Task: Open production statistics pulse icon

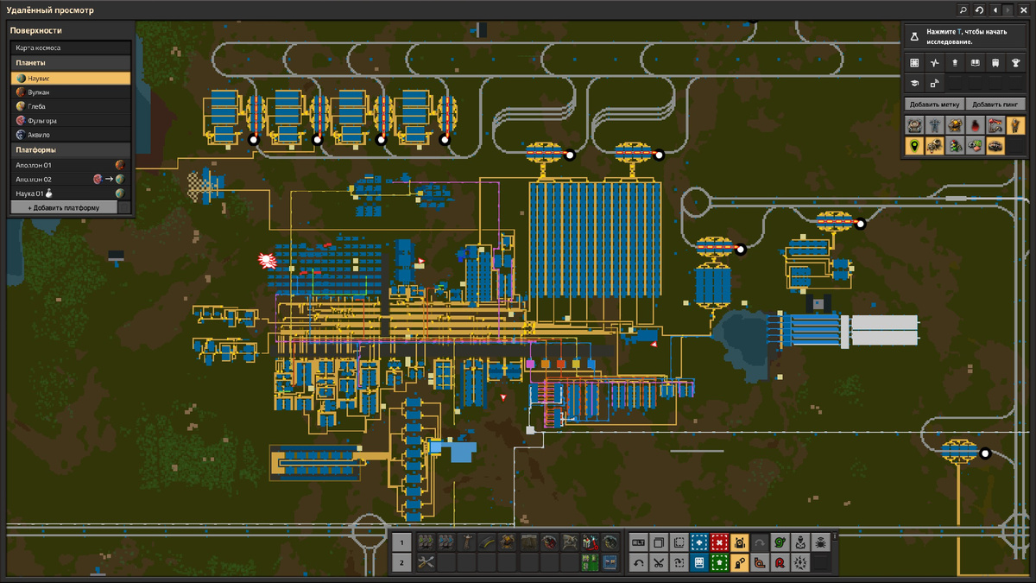Action: (935, 63)
